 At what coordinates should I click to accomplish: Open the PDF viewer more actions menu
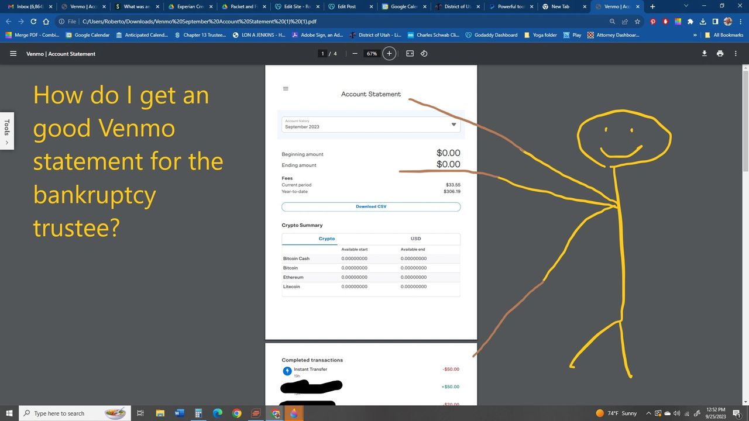(736, 54)
